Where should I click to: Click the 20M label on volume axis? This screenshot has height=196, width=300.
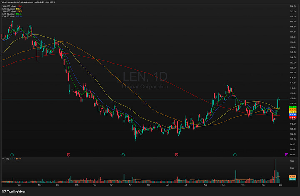pyautogui.click(x=292, y=168)
